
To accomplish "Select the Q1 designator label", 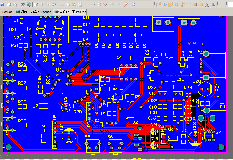I will (16, 20).
